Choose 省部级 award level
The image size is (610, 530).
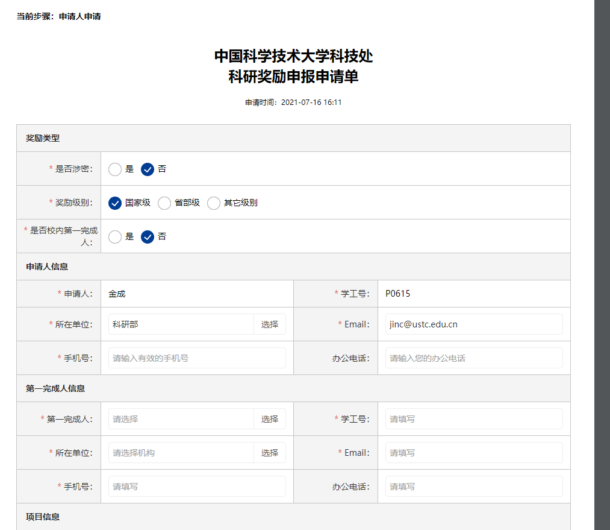pyautogui.click(x=164, y=203)
